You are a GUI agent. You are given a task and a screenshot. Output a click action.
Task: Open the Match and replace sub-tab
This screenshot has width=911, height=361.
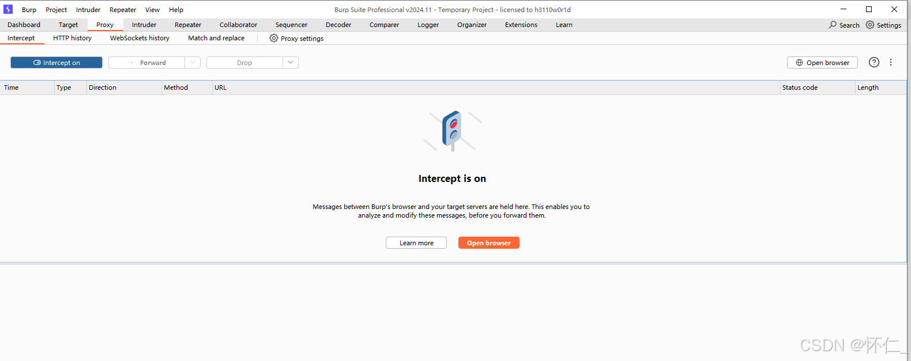click(x=216, y=38)
